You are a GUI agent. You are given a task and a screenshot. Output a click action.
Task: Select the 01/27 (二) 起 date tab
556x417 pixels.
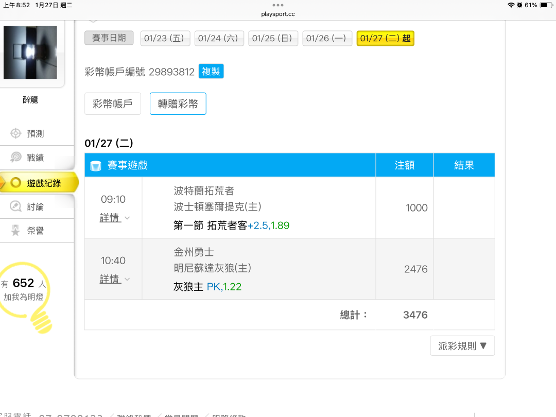tap(385, 39)
